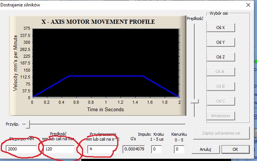257x161 pixels.
Task: Click the Wybór osi group label
Action: (x=219, y=13)
